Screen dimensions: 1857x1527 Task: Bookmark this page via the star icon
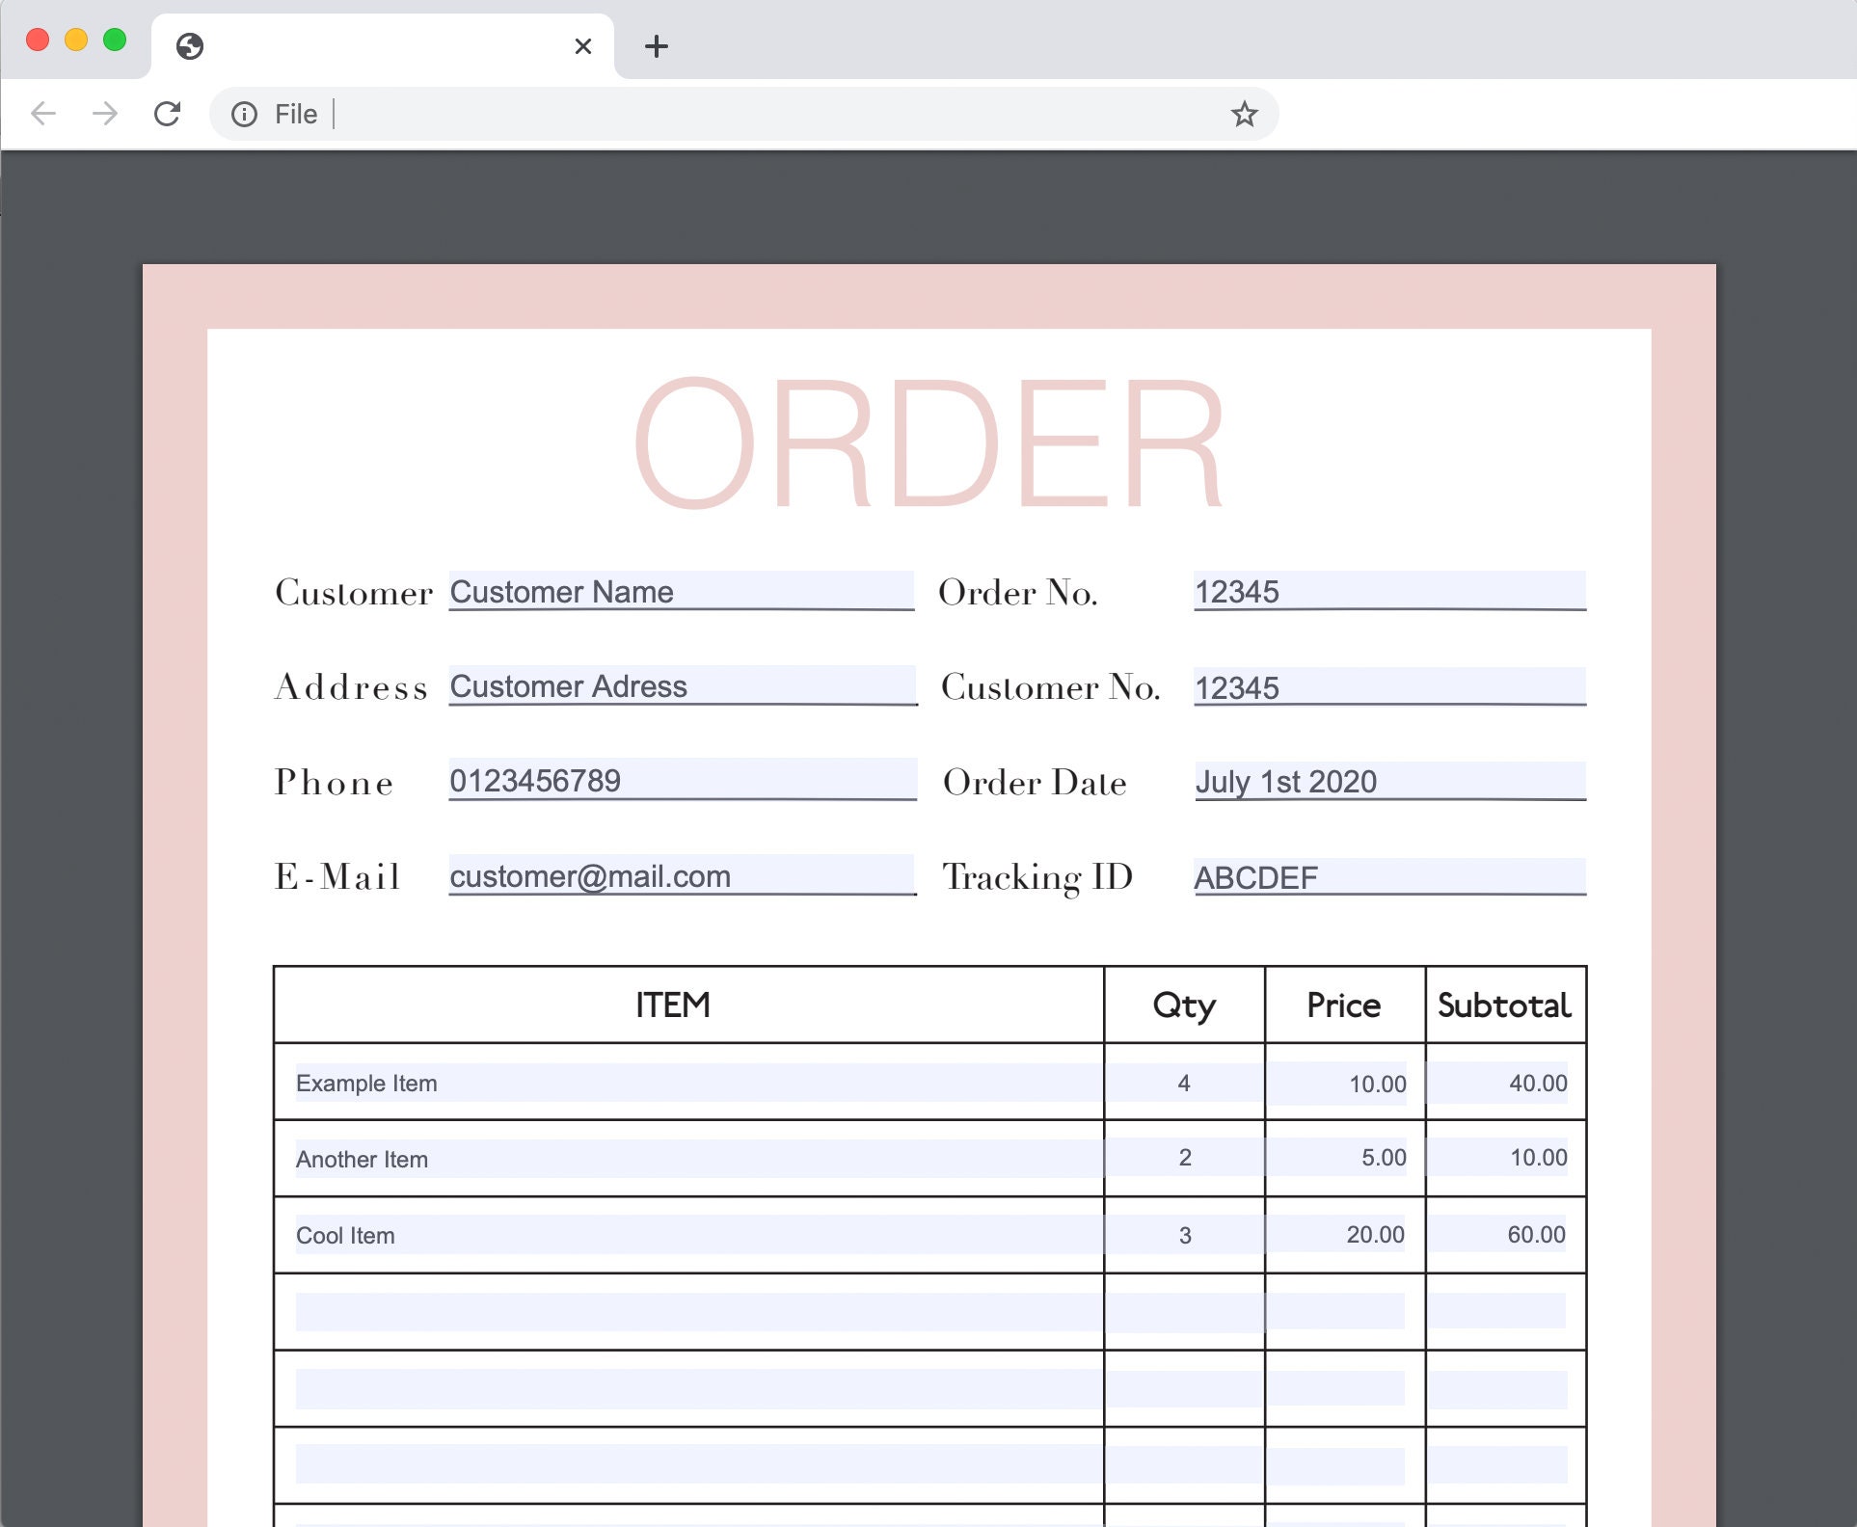click(1245, 114)
